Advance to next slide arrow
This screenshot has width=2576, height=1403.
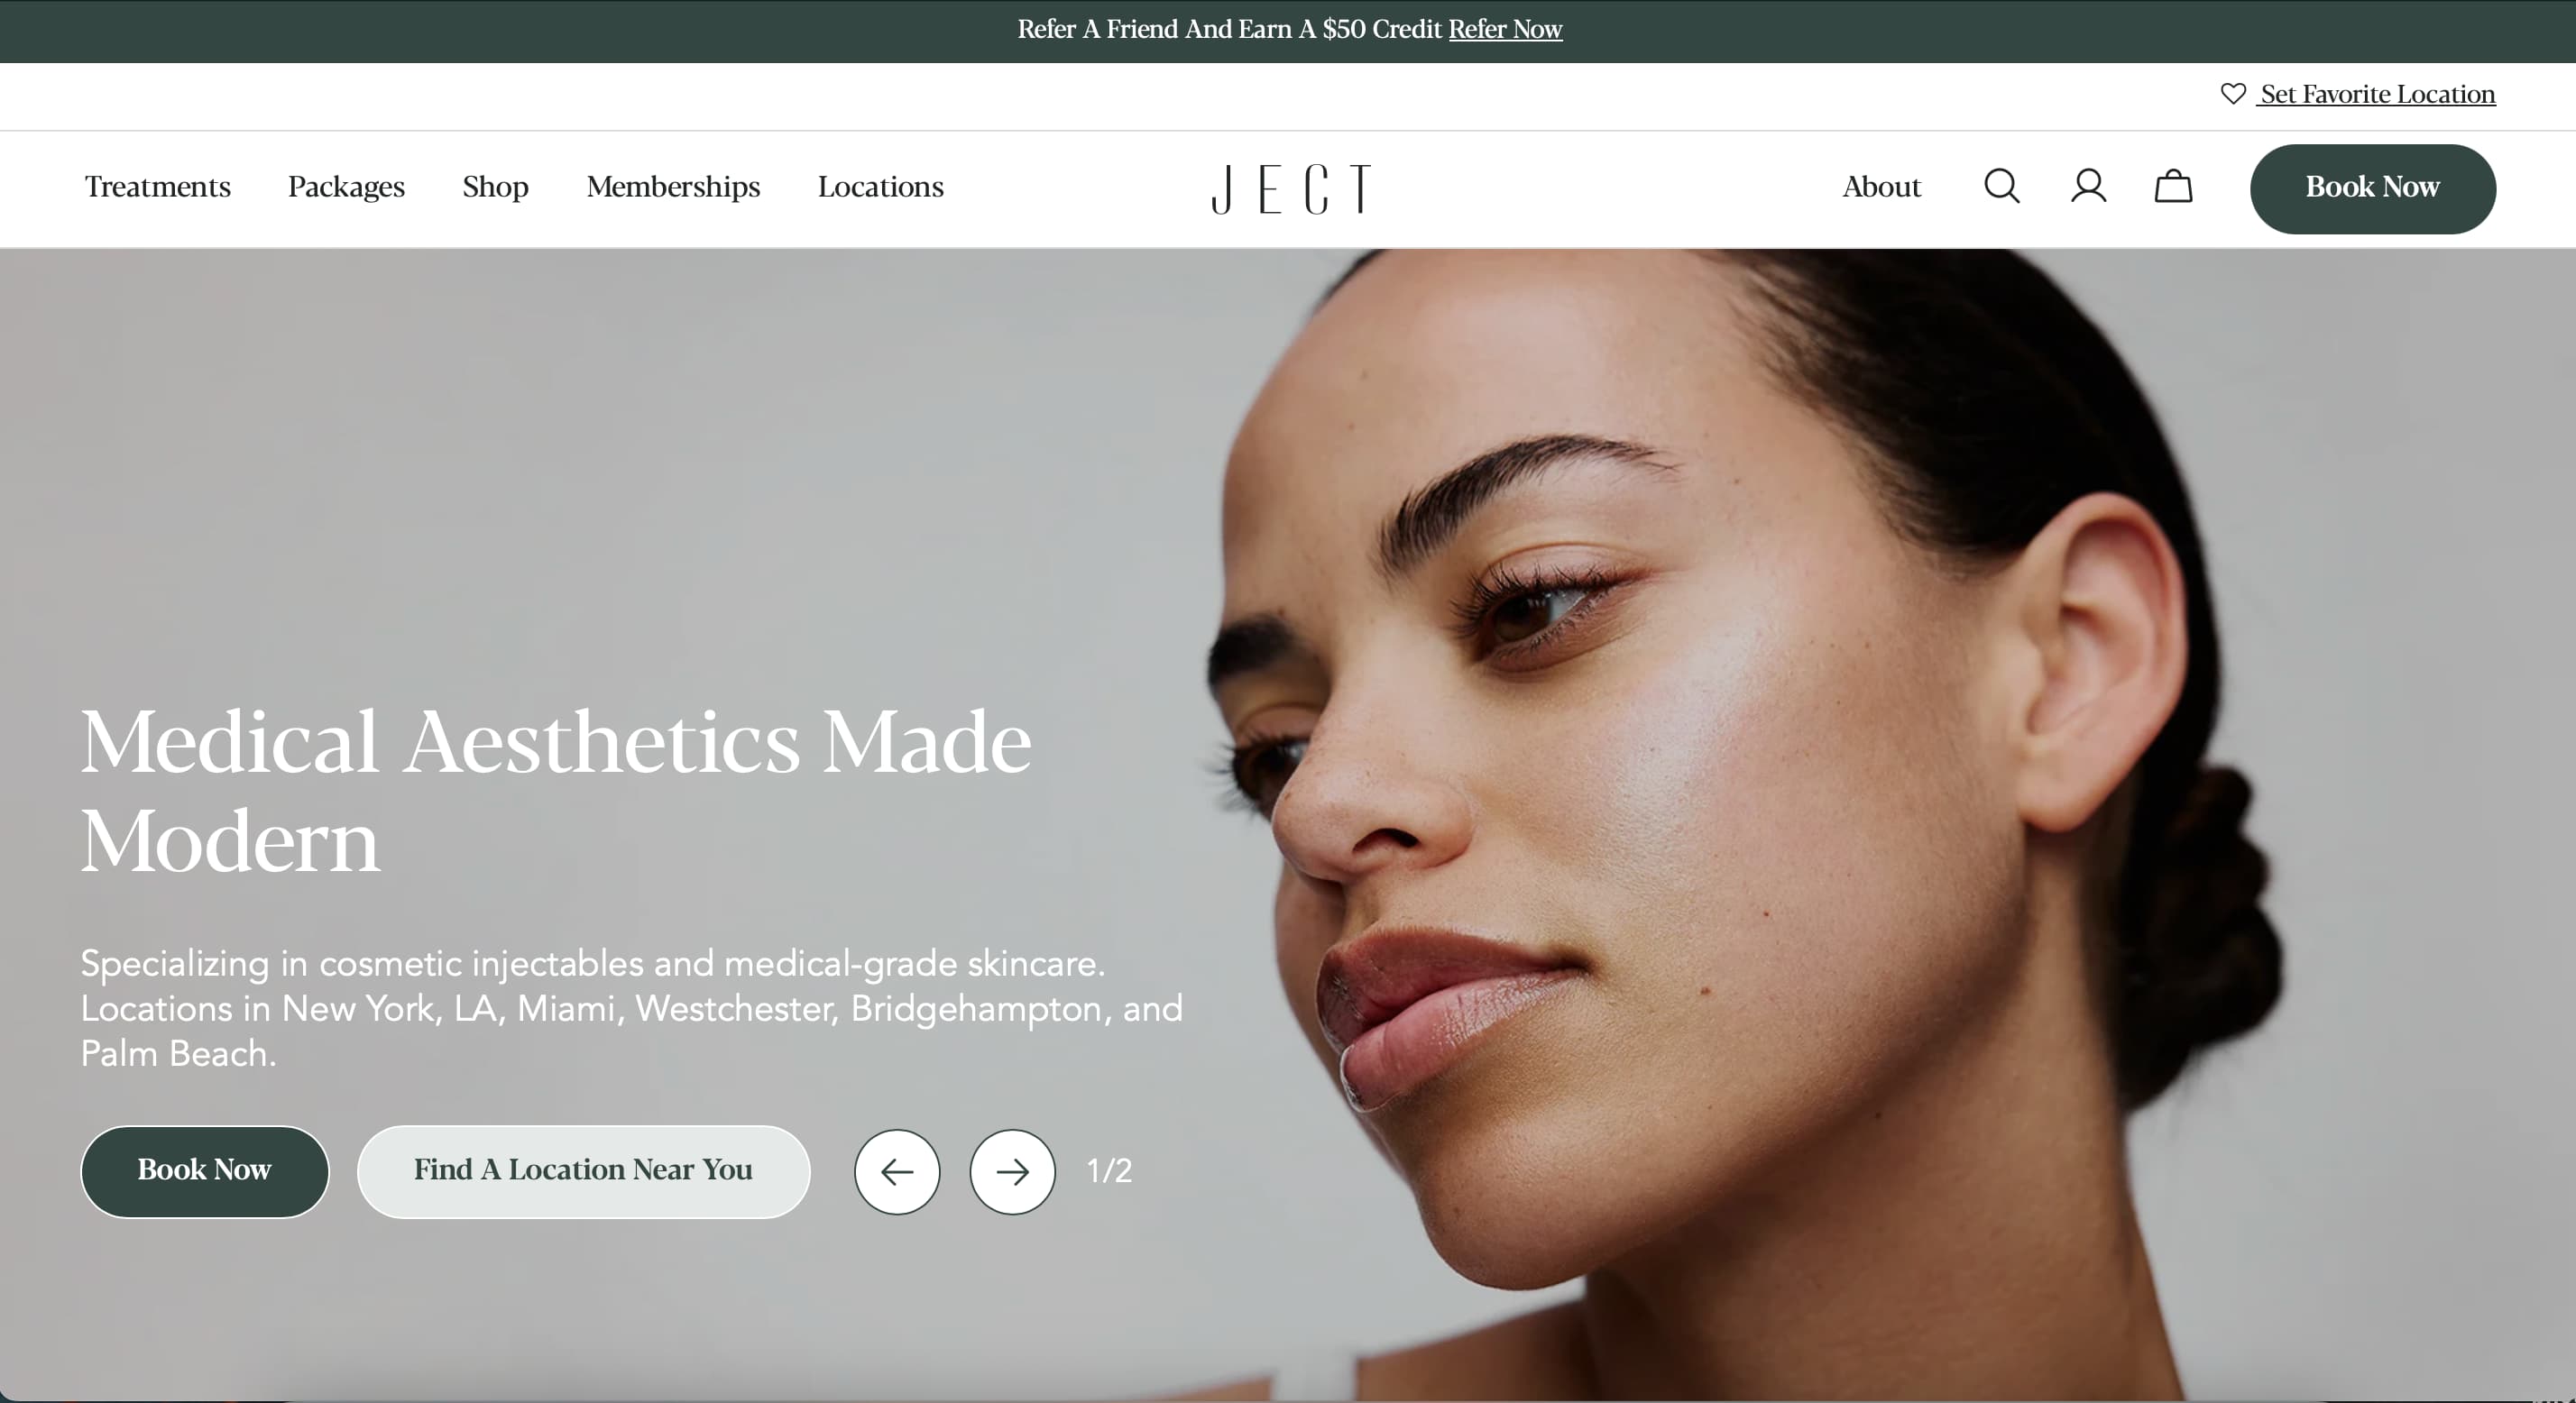point(1012,1172)
